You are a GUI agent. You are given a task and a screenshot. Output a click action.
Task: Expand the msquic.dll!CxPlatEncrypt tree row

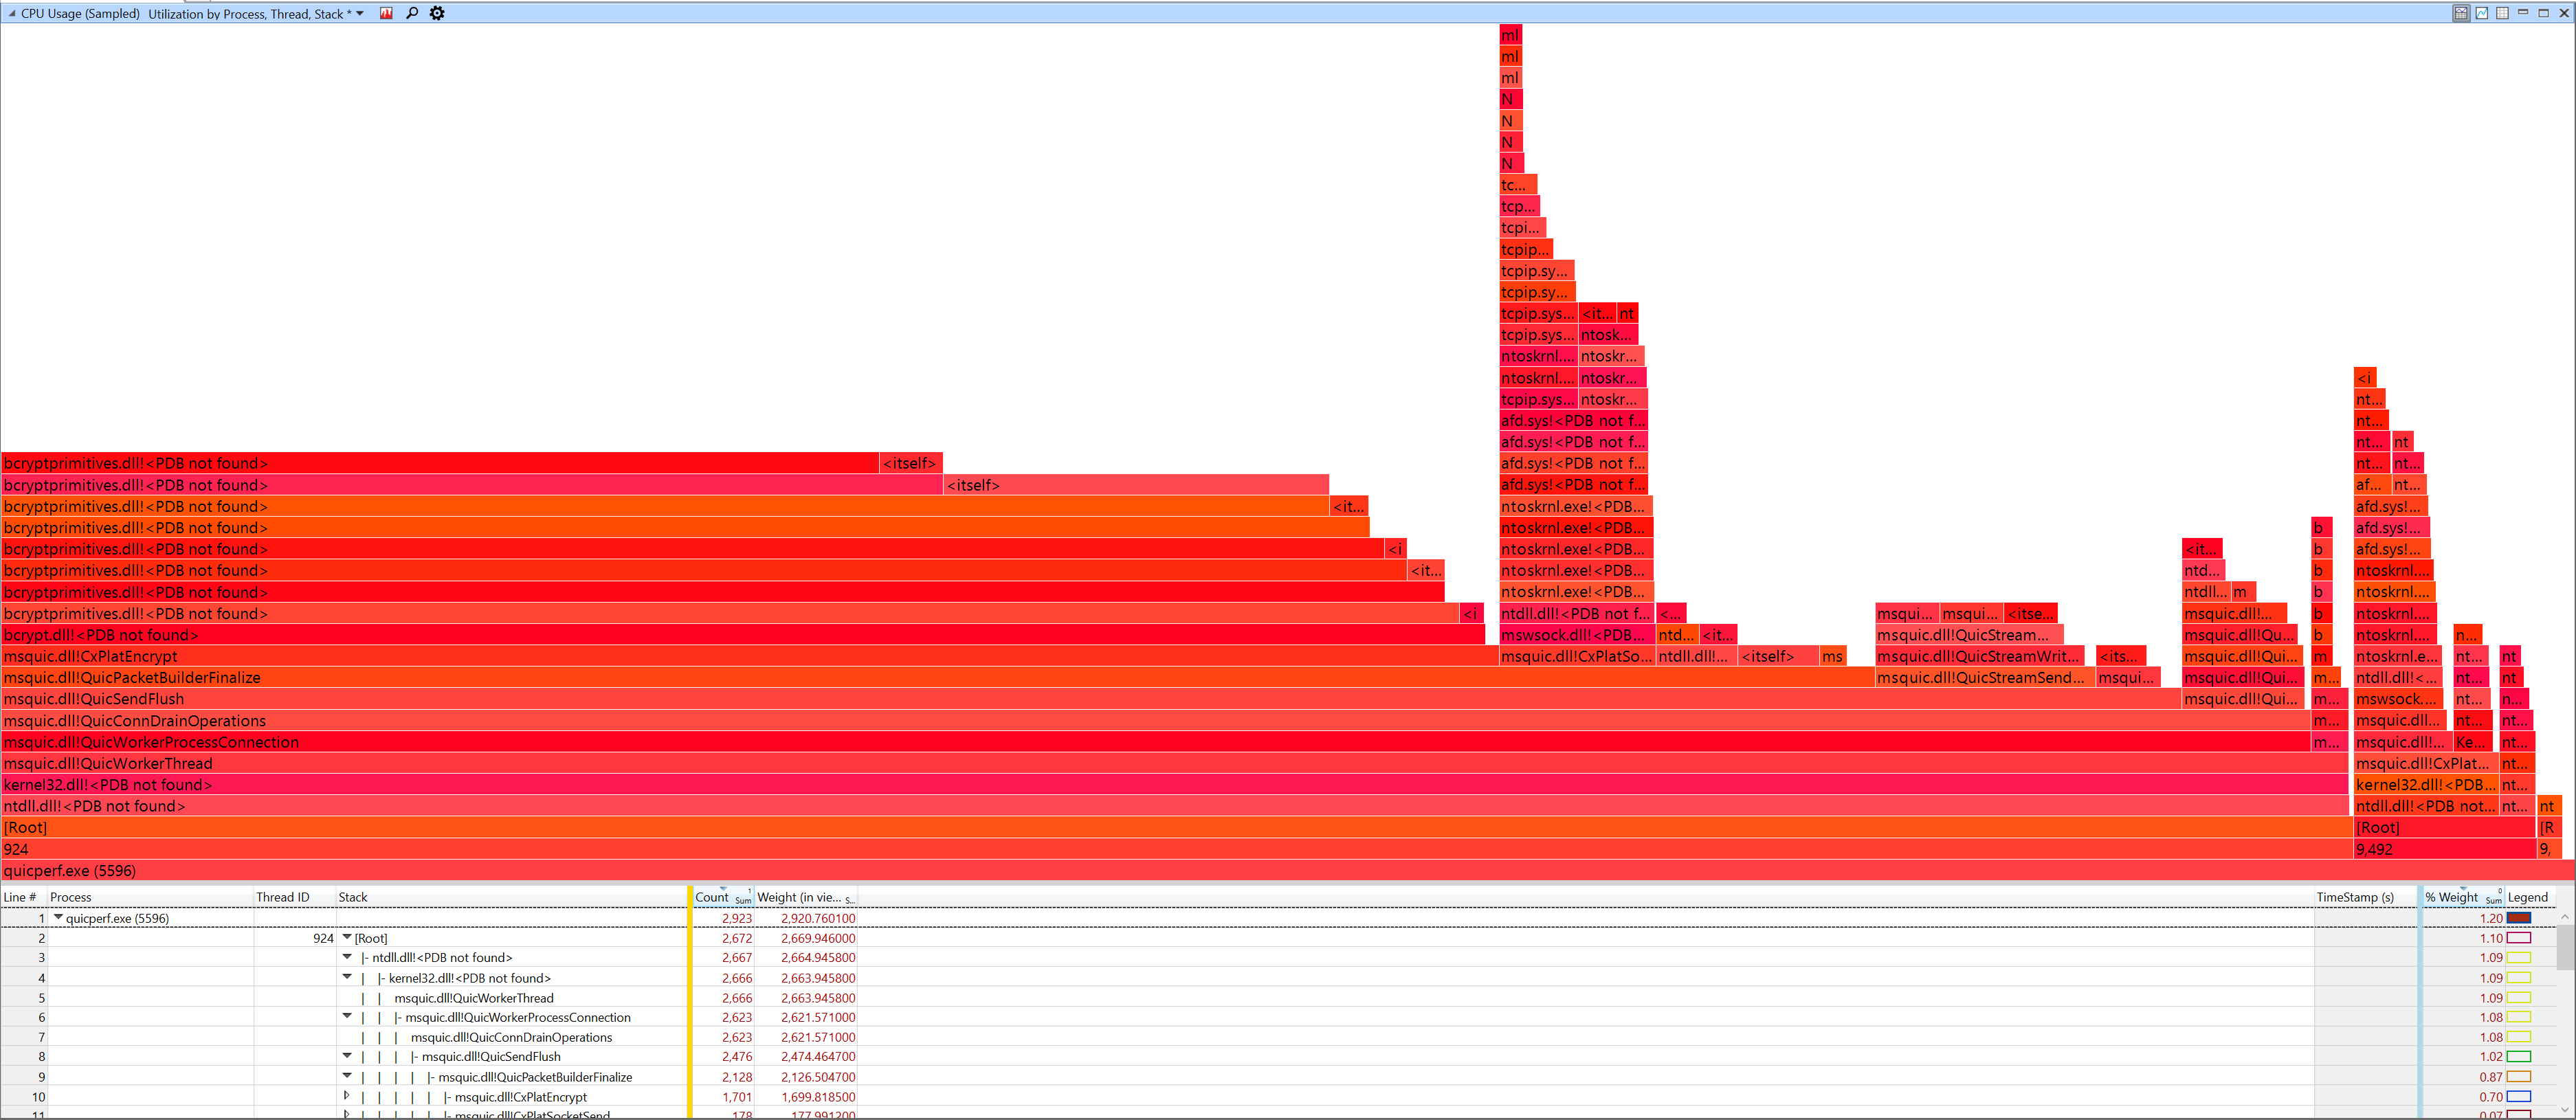point(347,1096)
